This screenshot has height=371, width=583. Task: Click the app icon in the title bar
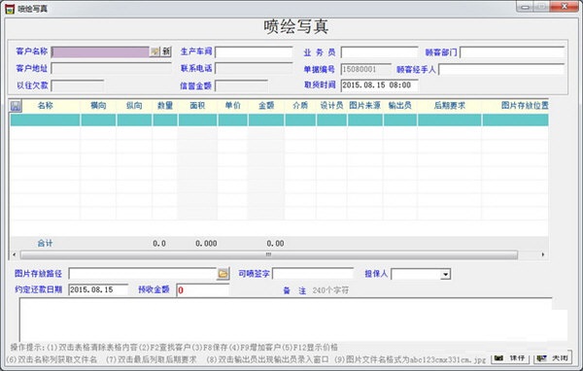10,9
